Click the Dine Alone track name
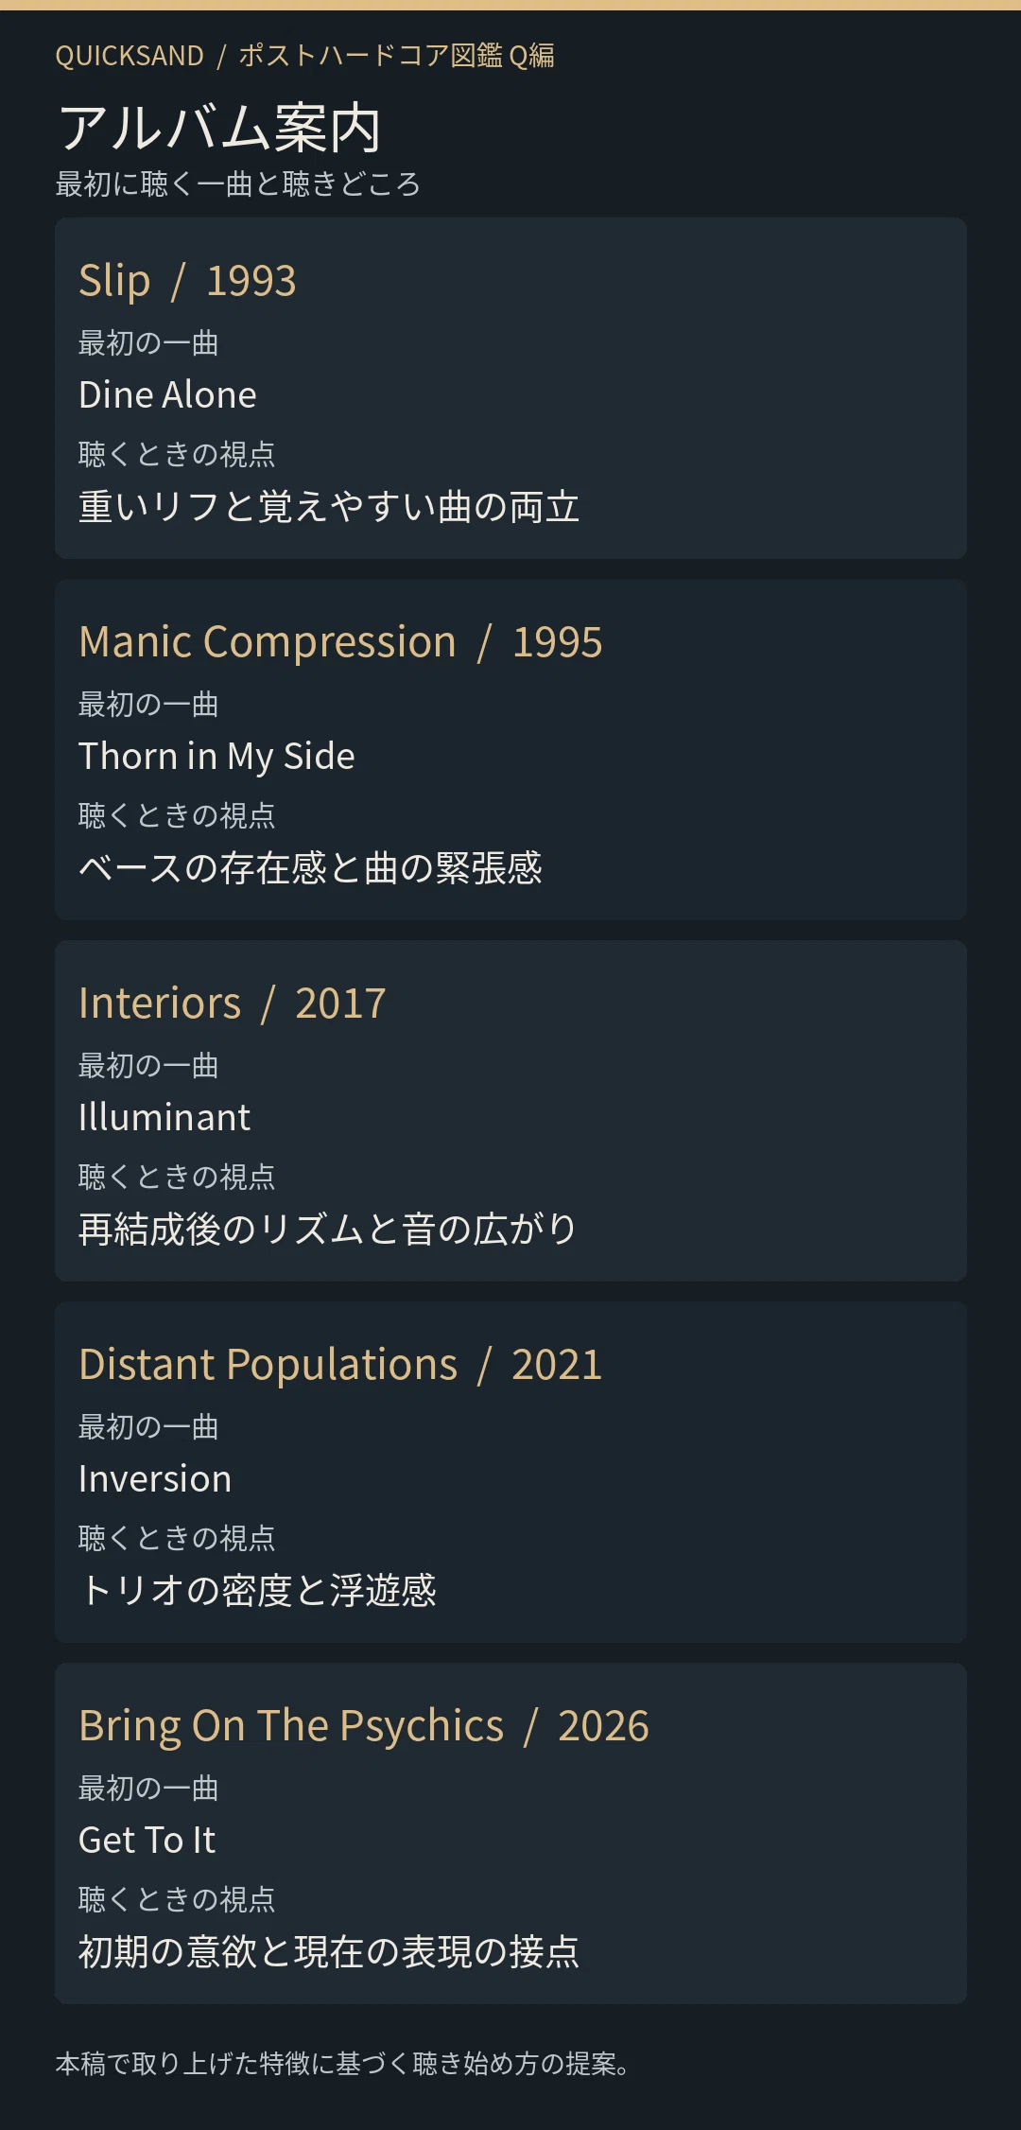The width and height of the screenshot is (1021, 2130). [x=167, y=394]
